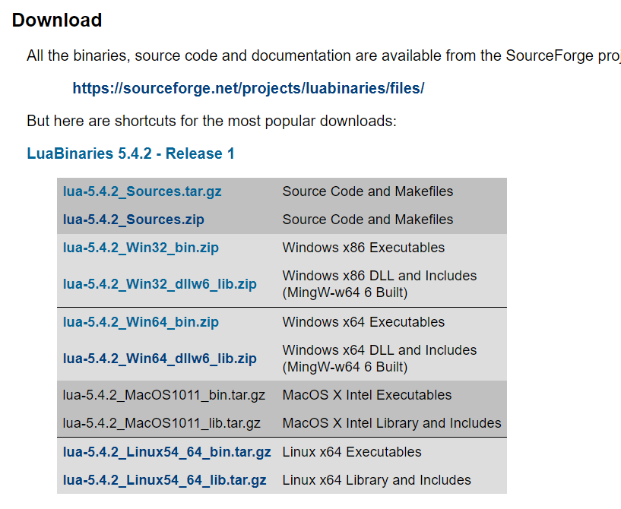
Task: Click 'MacOS X Intel Executables' description
Action: click(x=367, y=395)
